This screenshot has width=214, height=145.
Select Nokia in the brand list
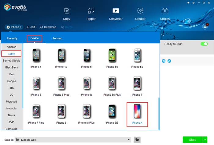click(x=12, y=115)
